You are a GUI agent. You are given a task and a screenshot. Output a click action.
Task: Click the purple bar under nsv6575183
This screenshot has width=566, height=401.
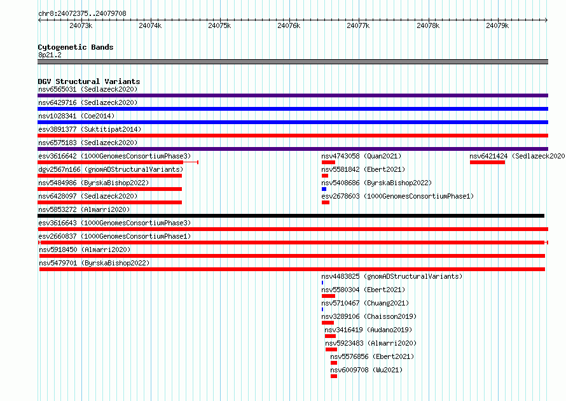293,149
